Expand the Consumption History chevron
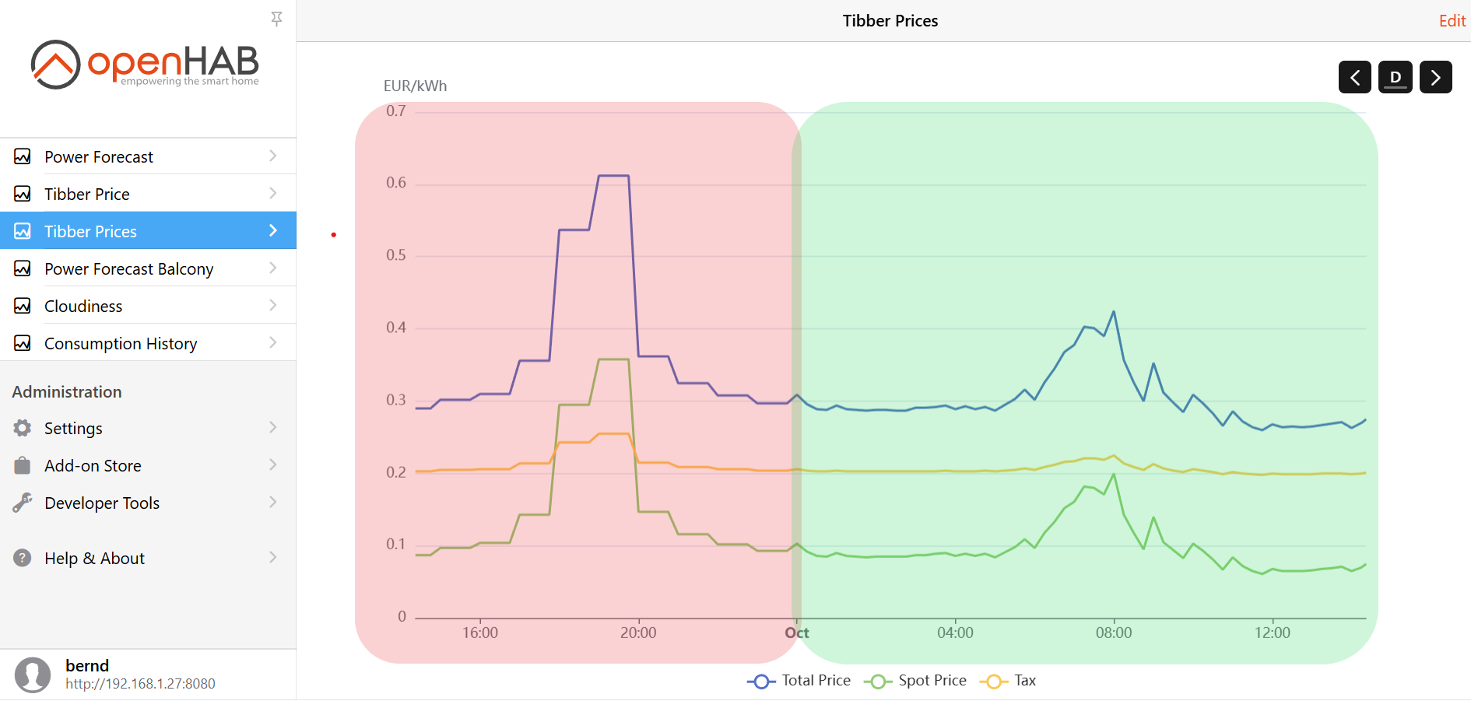Image resolution: width=1471 pixels, height=701 pixels. pyautogui.click(x=273, y=343)
